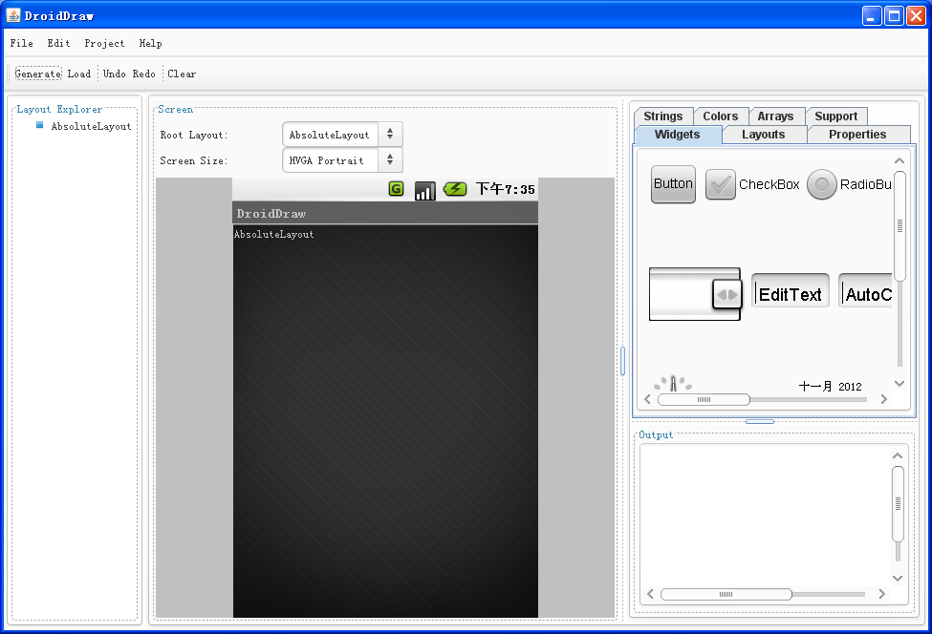Image resolution: width=932 pixels, height=634 pixels.
Task: Select AbsoluteLayout in Layout Explorer tree
Action: pyautogui.click(x=91, y=126)
